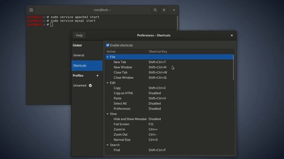Collapse the Search shortcuts group
Screen dimensions: 284x159
pos(107,145)
